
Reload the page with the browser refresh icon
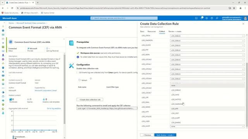pyautogui.click(x=12, y=8)
